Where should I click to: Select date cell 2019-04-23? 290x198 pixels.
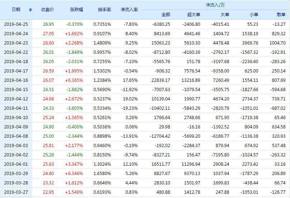16,43
